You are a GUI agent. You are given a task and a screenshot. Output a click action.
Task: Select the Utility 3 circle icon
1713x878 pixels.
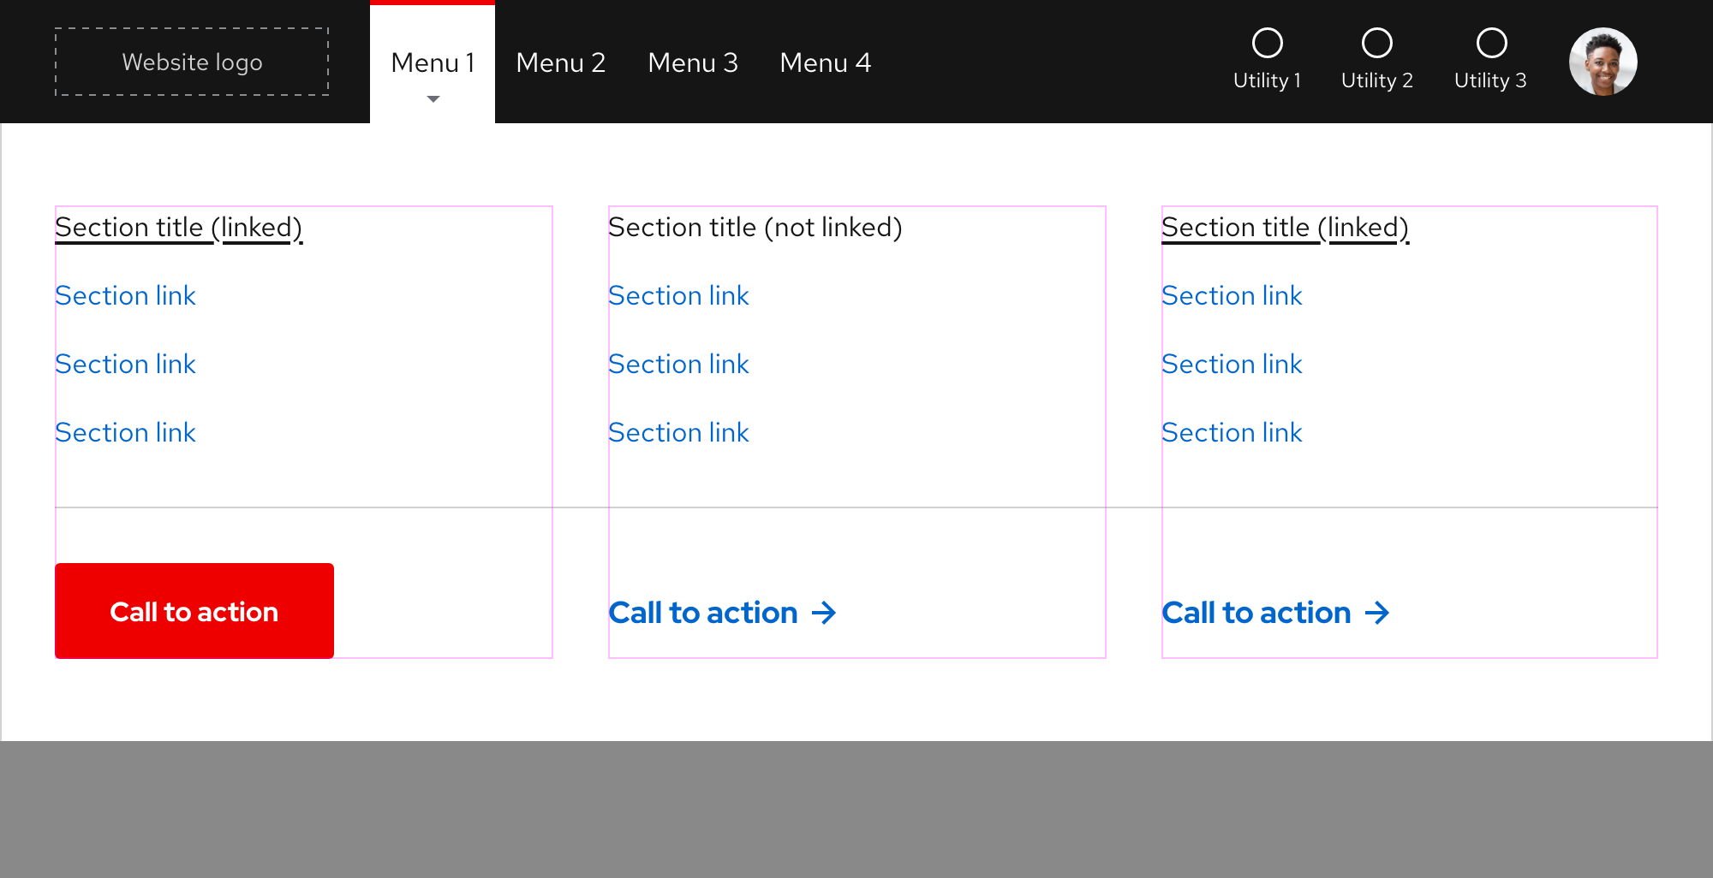click(x=1491, y=41)
